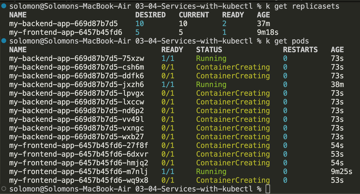Click the gray circle beside the empty prompt
The image size is (360, 194).
pos(4,189)
